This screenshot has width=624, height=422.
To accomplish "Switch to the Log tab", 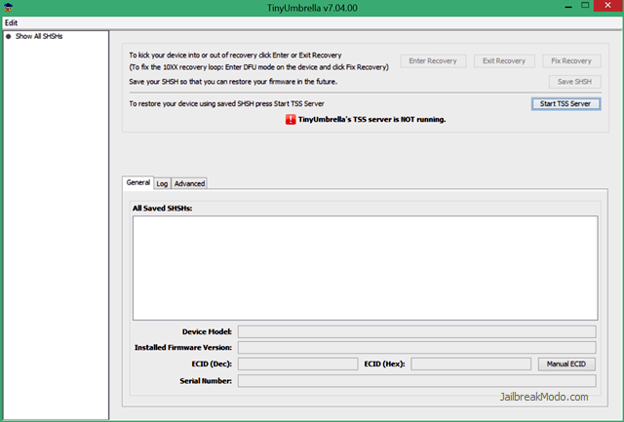I will 162,183.
